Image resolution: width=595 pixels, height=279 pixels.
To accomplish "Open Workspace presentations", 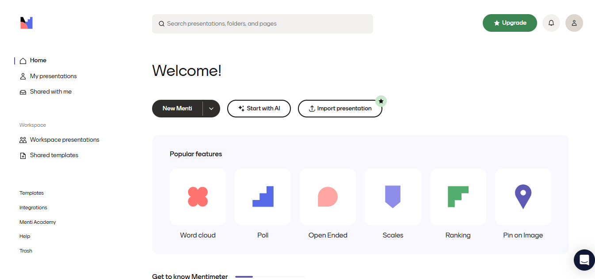I will [x=59, y=140].
